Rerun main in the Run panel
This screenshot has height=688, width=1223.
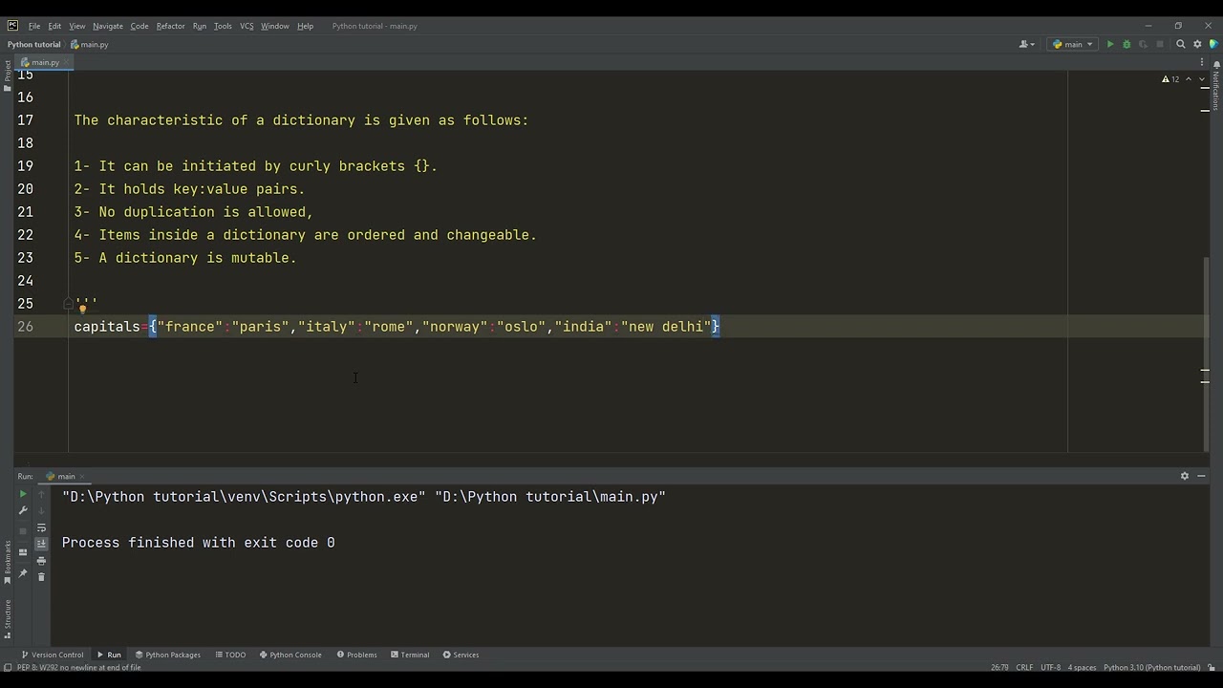(23, 494)
